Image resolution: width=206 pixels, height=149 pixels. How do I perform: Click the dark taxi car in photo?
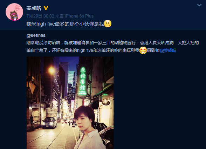49,123
